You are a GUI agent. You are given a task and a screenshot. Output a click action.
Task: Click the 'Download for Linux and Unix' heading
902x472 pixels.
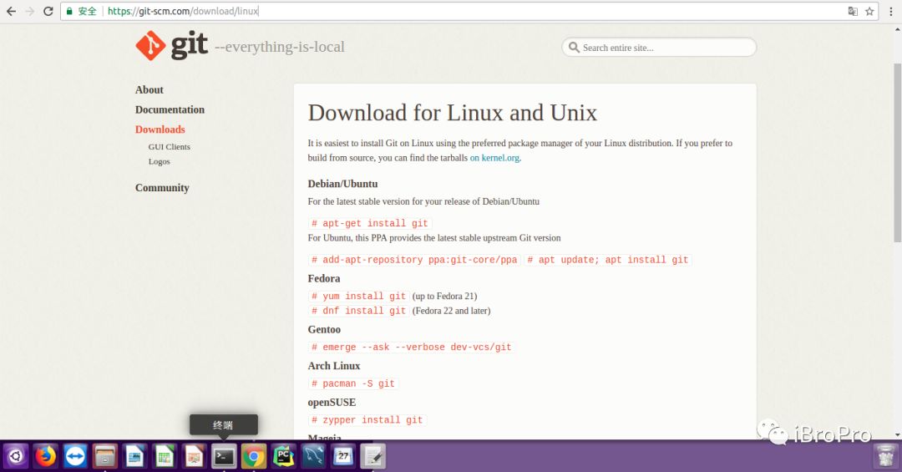click(453, 113)
